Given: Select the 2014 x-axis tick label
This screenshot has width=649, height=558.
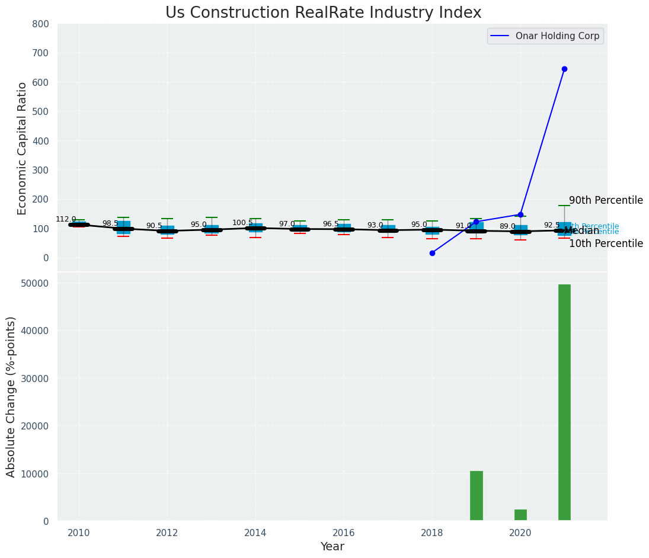Looking at the screenshot, I should (x=255, y=533).
